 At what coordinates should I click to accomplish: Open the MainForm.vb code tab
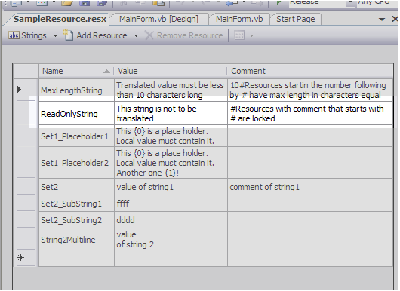[239, 19]
